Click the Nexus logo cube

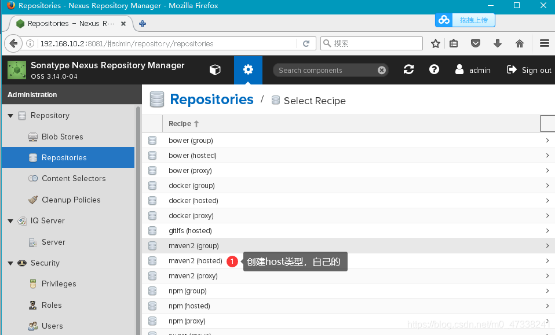click(17, 70)
